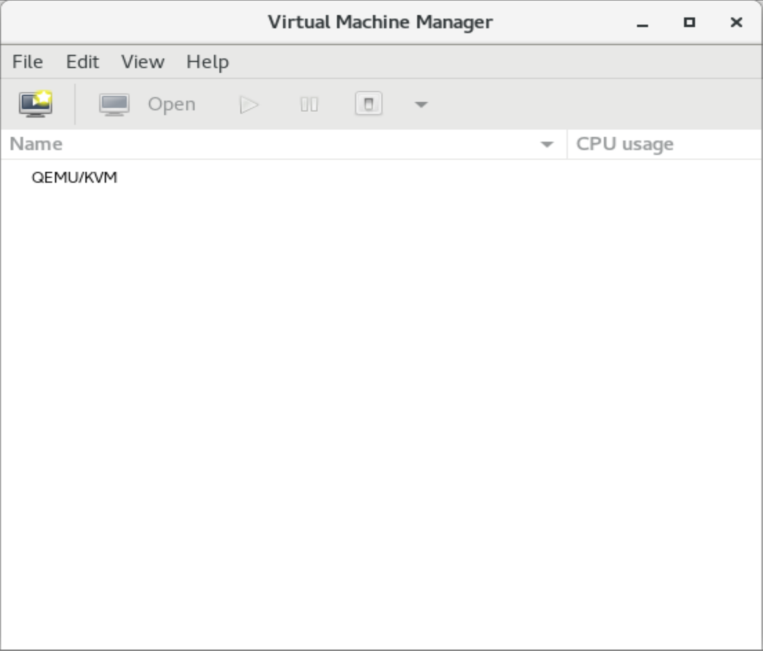The height and width of the screenshot is (651, 763).
Task: Close the Virtual Machine Manager window
Action: tap(736, 22)
